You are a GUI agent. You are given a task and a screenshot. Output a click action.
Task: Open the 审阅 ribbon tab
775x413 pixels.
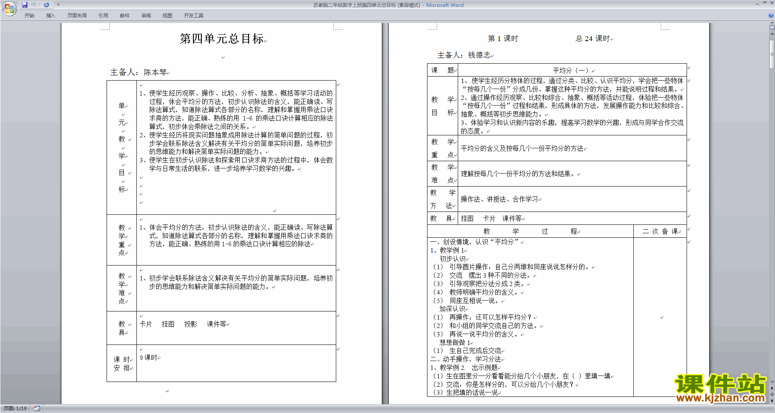click(146, 16)
